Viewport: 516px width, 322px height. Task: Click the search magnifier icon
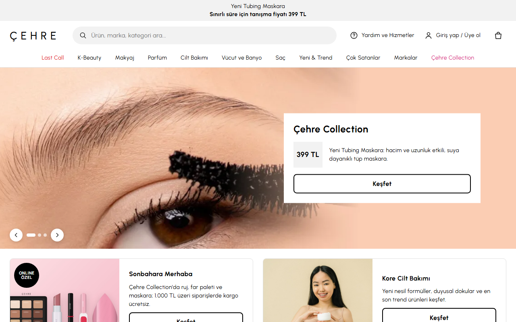click(83, 35)
